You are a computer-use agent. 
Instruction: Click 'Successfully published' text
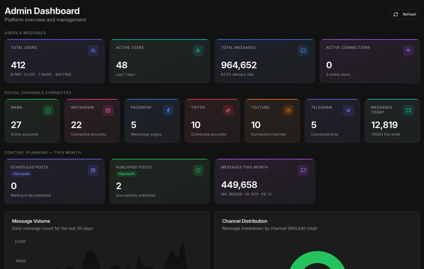pyautogui.click(x=135, y=195)
